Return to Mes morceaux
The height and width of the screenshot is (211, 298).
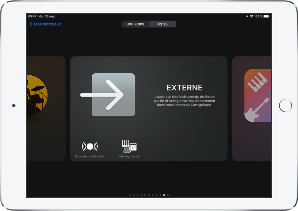pyautogui.click(x=45, y=24)
